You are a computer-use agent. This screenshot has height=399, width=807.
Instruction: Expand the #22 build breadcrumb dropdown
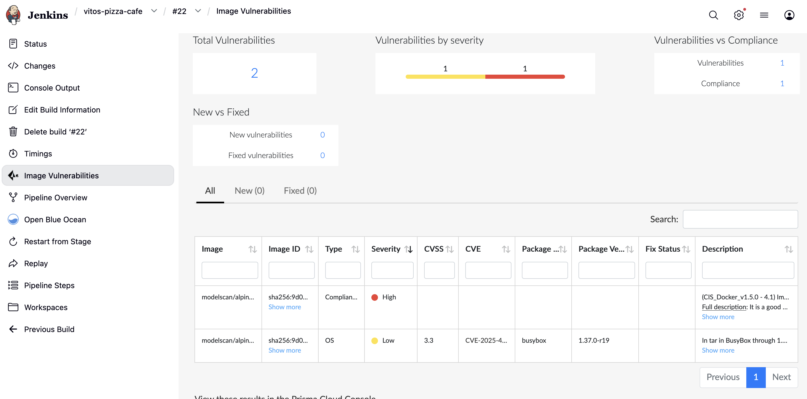[198, 11]
